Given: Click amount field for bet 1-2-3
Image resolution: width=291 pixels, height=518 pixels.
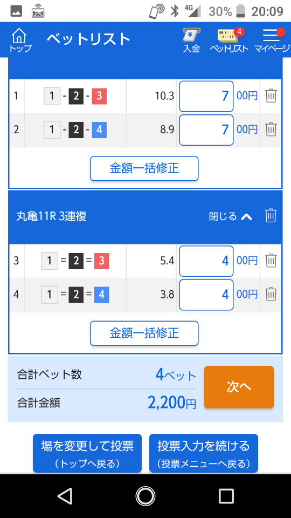Looking at the screenshot, I should (x=206, y=96).
